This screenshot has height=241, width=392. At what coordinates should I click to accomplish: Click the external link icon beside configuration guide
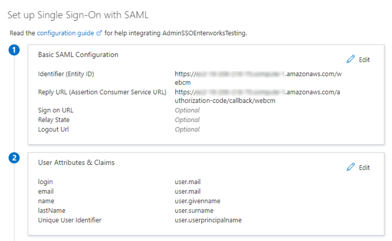coord(99,33)
